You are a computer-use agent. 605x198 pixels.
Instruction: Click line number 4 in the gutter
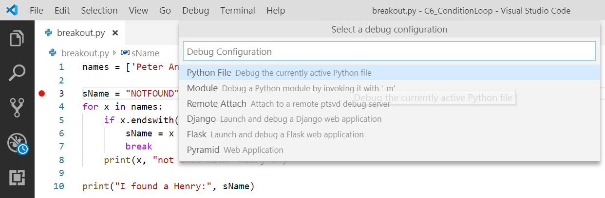[x=61, y=107]
